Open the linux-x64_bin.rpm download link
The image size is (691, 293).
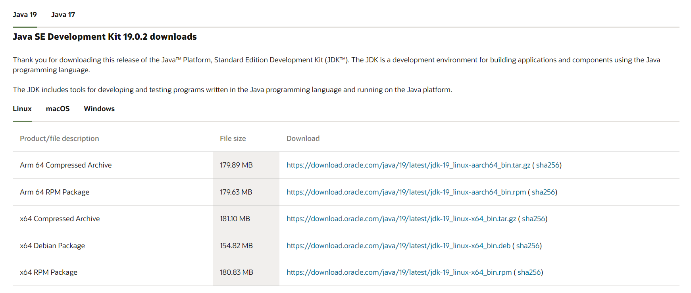click(x=399, y=272)
